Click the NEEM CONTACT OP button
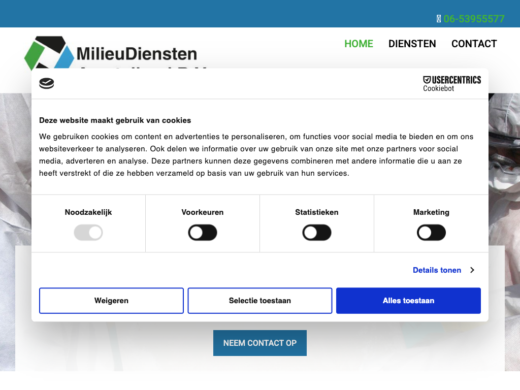Screen dimensions: 520x390 click(x=260, y=343)
